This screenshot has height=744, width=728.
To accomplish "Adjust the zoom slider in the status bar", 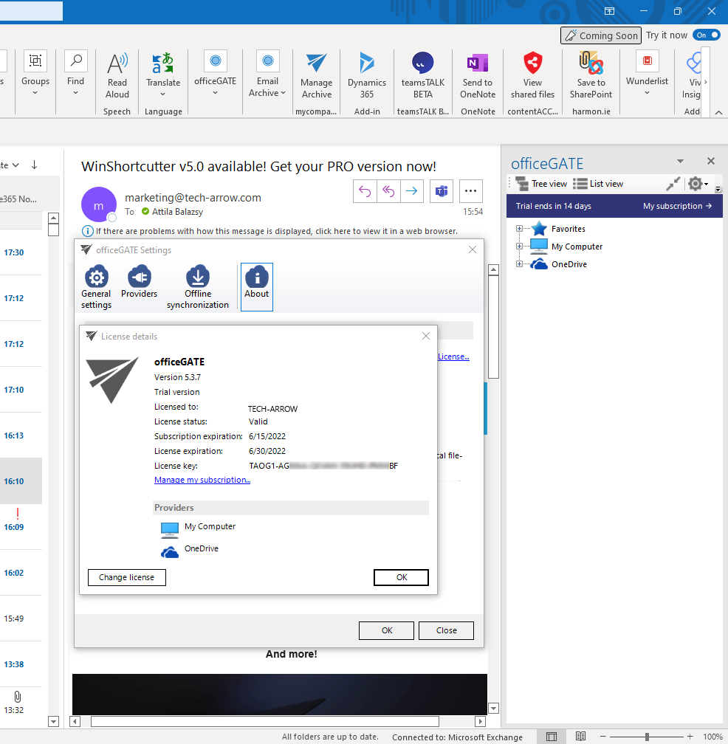I will tap(648, 736).
